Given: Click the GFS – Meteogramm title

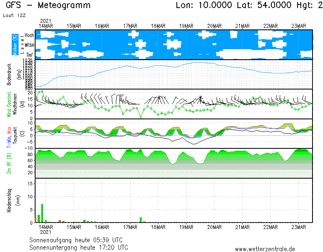Looking at the screenshot, I should click(48, 6).
